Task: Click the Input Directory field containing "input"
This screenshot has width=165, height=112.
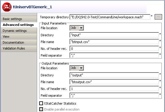Action: coord(114,35)
